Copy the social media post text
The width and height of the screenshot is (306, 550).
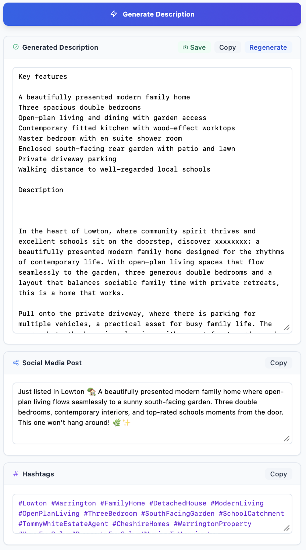pos(278,363)
